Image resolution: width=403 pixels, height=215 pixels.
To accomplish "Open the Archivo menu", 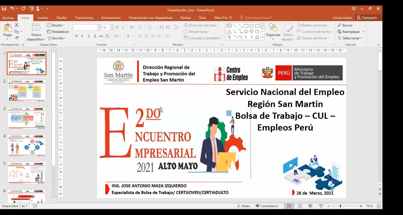I will (8, 18).
